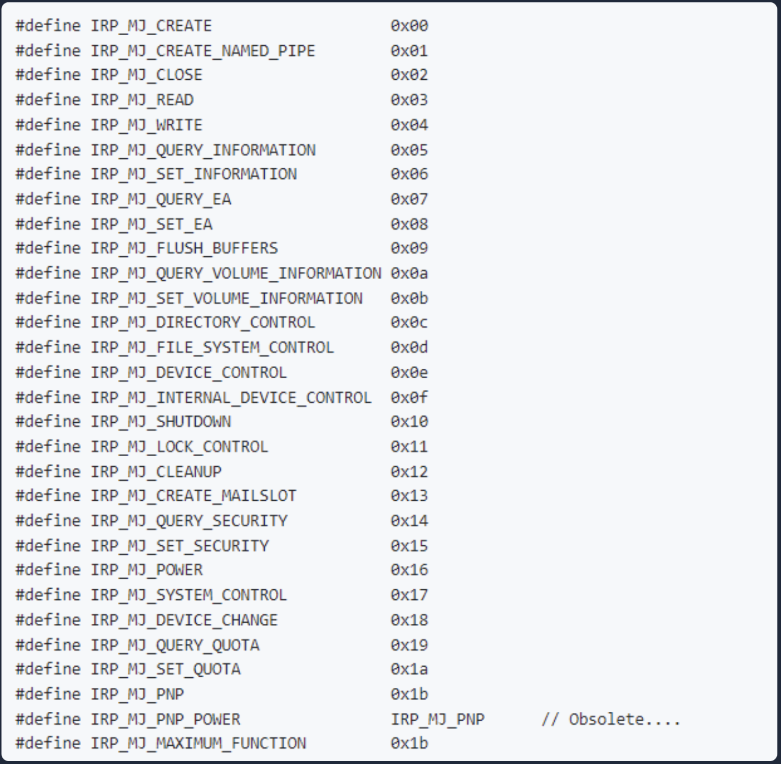
Task: Click the IRP_MJ_QUERY_INFORMATION identifier
Action: pos(202,150)
